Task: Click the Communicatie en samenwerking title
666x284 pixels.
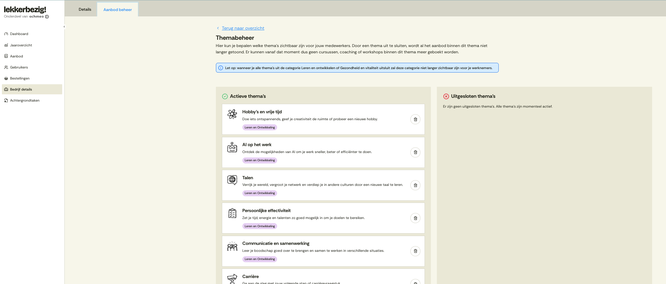Action: coord(276,243)
